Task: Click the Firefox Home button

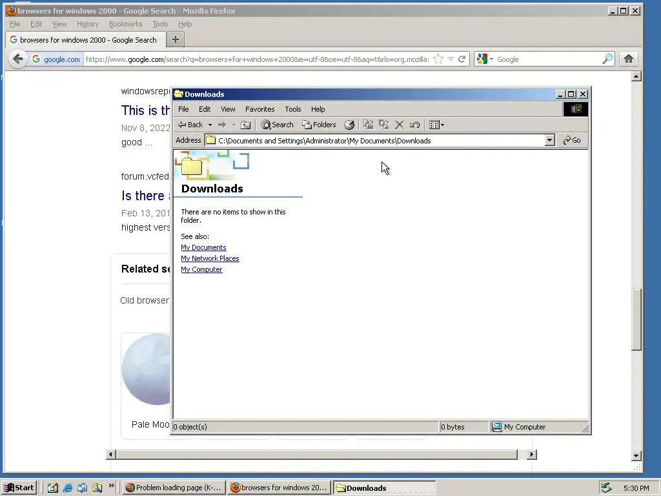Action: [629, 59]
